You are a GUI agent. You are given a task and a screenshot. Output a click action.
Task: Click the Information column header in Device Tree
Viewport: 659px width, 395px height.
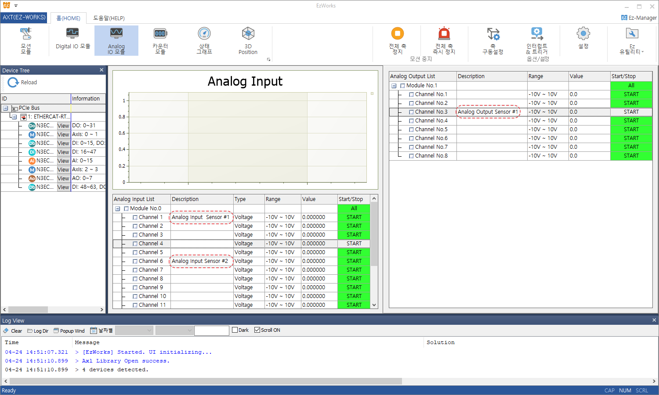coord(88,99)
